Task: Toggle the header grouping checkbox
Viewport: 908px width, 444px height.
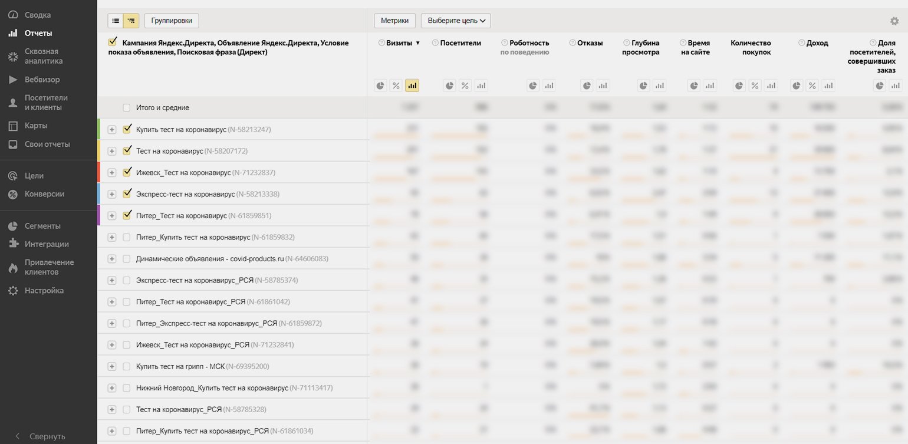Action: point(113,42)
